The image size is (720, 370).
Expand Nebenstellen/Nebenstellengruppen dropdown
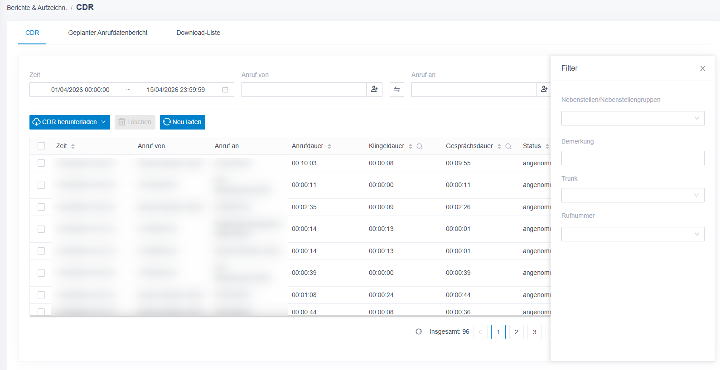click(x=633, y=118)
